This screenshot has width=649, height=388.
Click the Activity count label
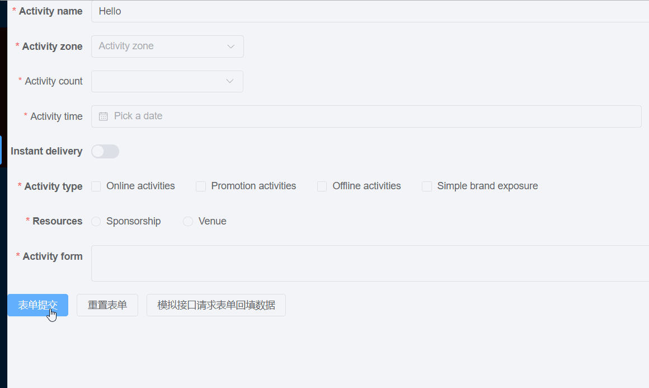53,81
